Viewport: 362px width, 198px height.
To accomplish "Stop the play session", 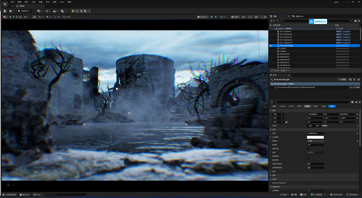I will 81,11.
